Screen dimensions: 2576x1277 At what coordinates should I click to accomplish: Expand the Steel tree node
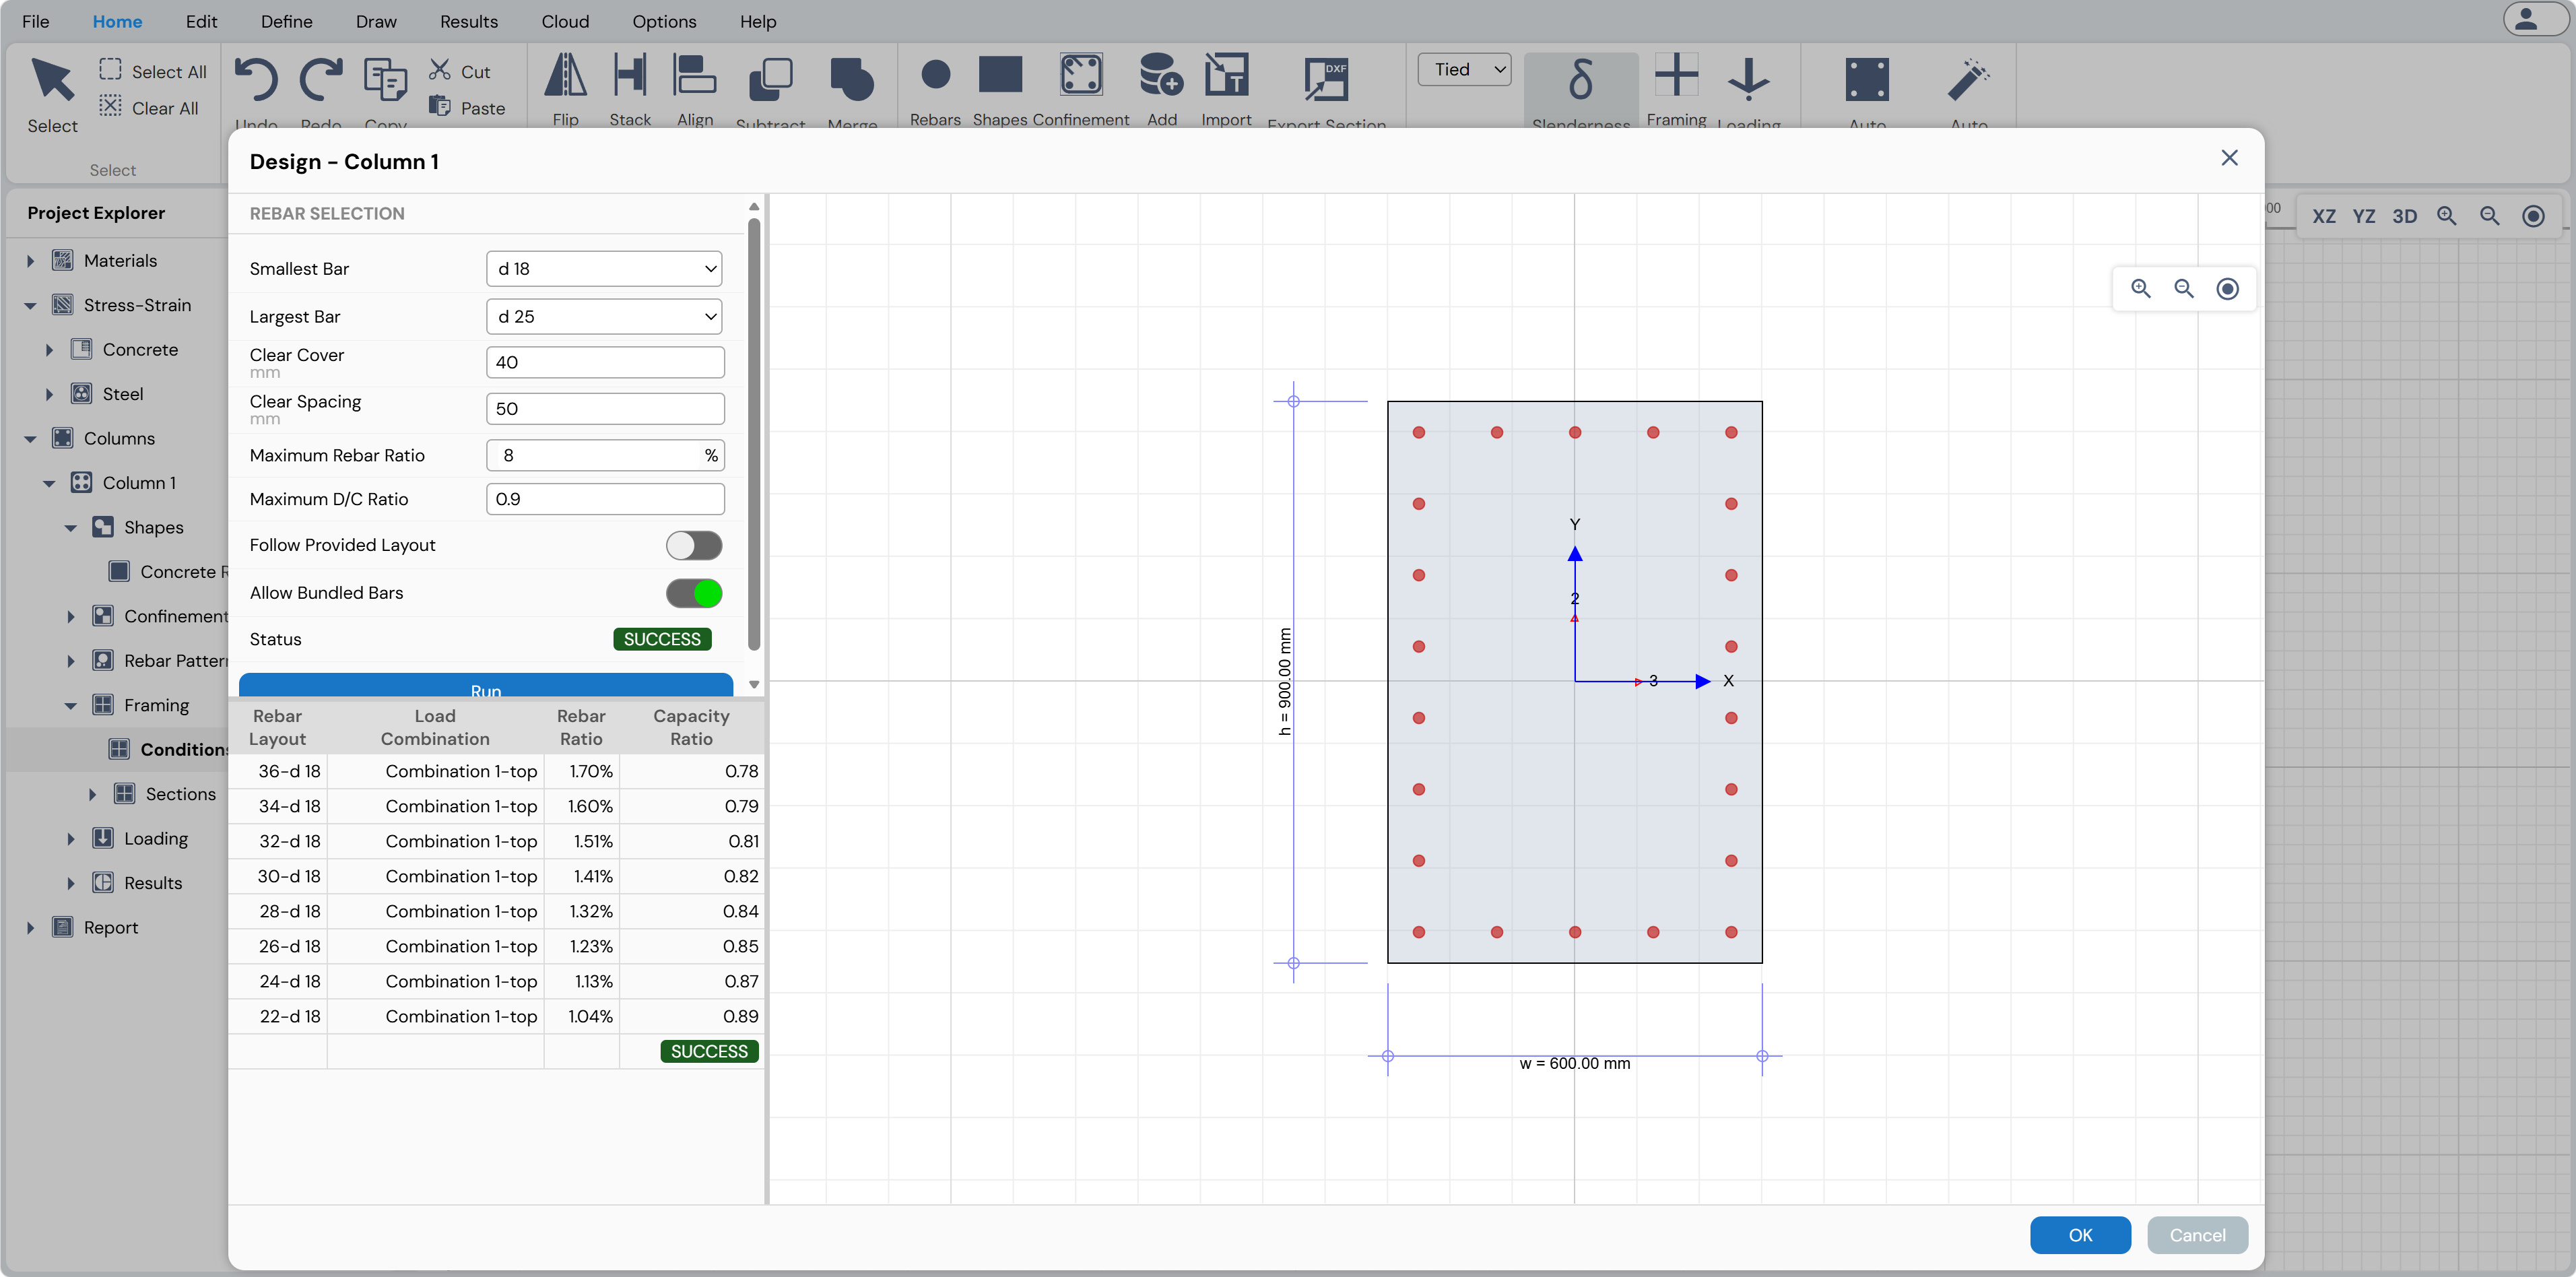point(49,394)
